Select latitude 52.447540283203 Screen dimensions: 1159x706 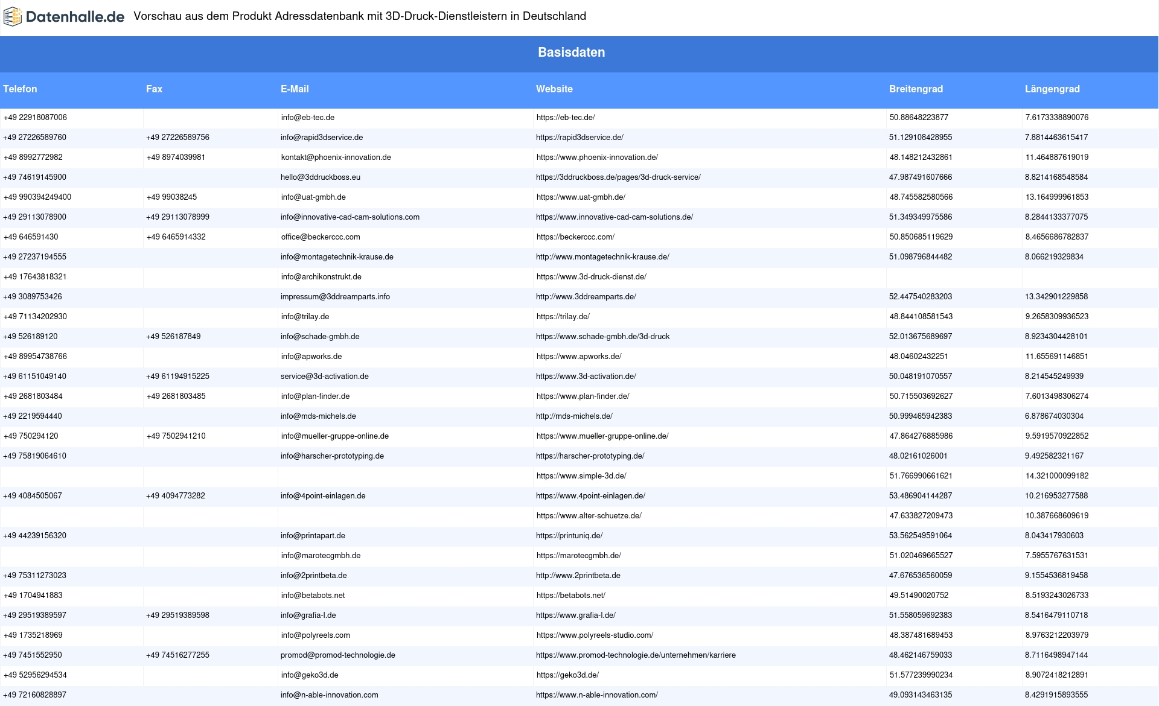[921, 297]
